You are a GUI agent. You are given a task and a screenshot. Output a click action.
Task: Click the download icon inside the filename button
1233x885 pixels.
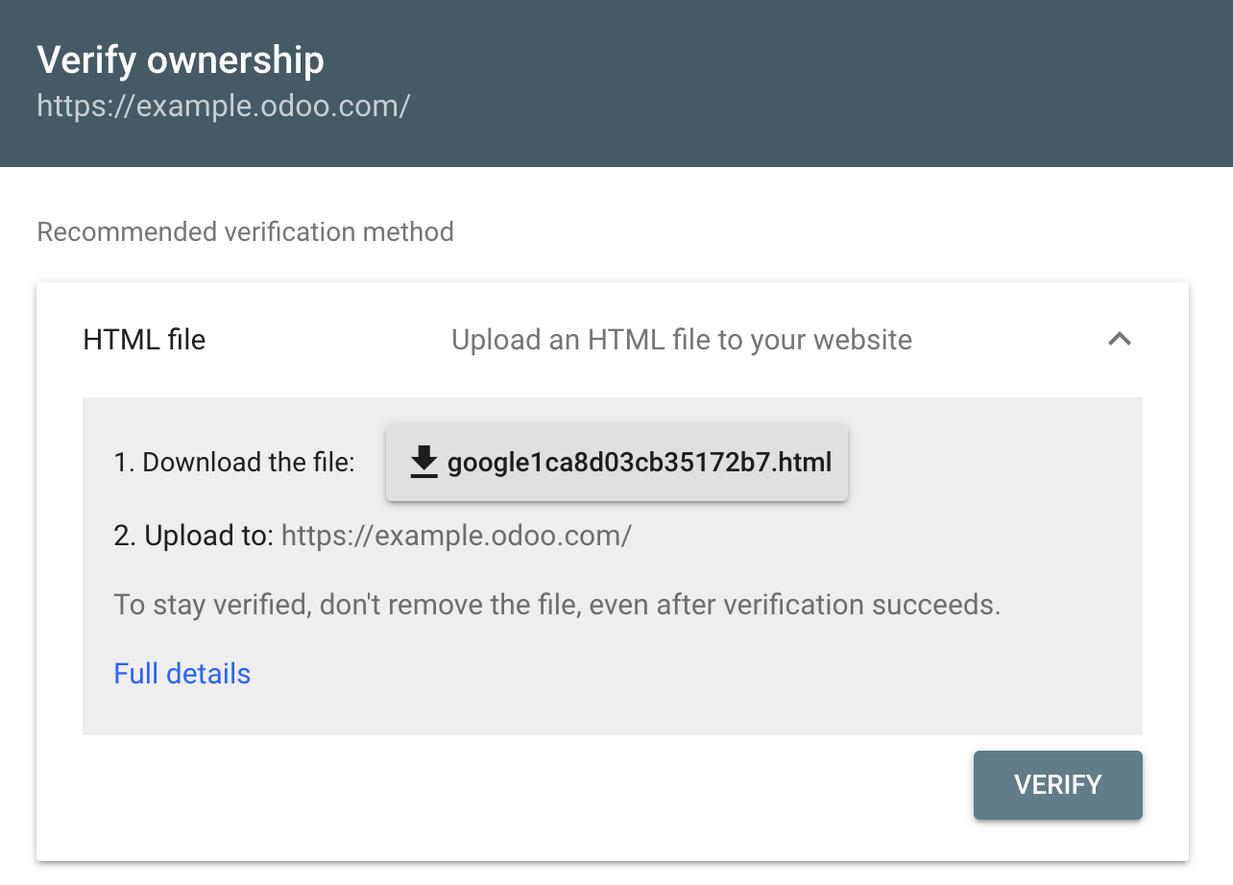click(x=423, y=463)
